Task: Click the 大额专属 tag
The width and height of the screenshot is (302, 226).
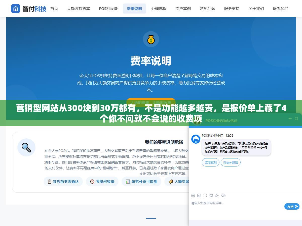Action: (177, 181)
